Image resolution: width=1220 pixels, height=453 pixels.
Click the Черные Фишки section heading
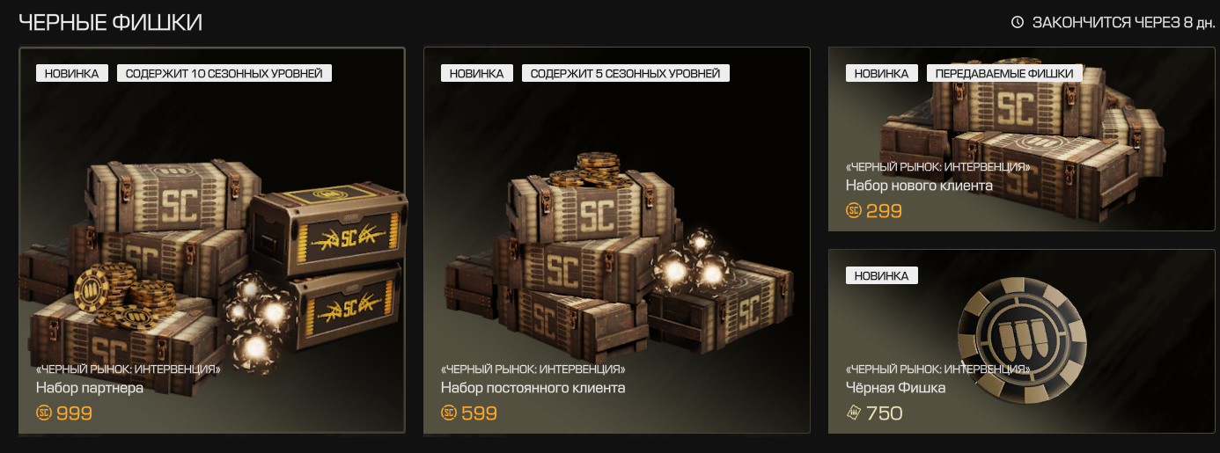[x=111, y=23]
